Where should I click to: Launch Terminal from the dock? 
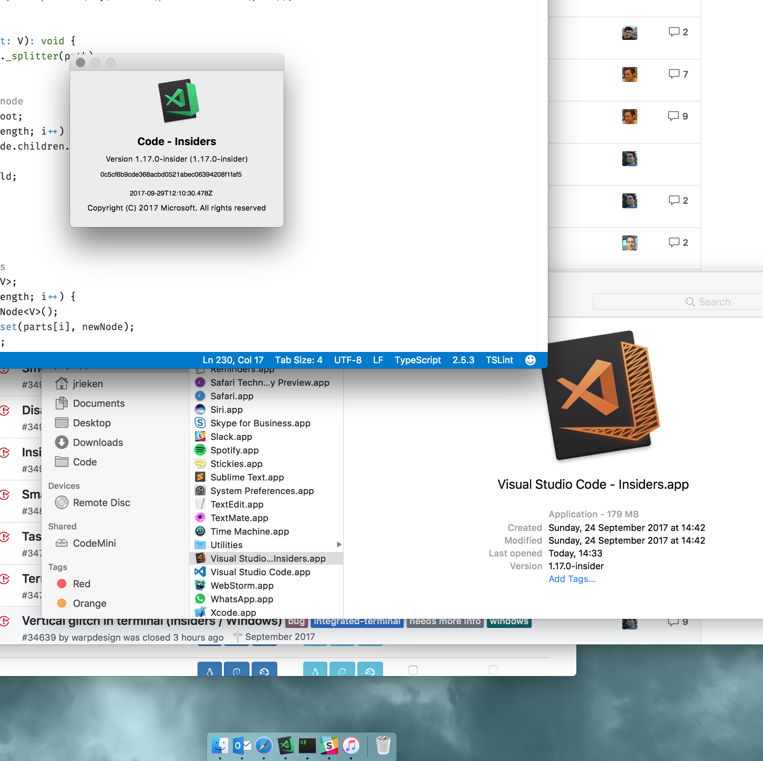pyautogui.click(x=307, y=746)
